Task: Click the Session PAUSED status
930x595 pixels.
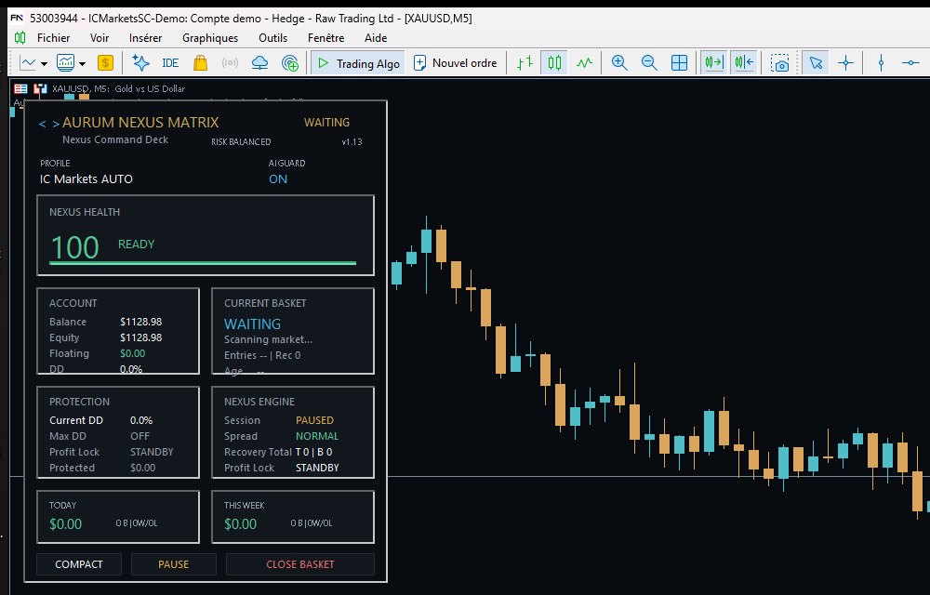Action: click(314, 420)
